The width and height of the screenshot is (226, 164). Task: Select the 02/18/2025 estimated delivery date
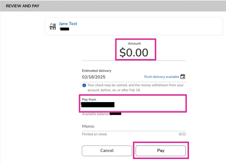click(x=94, y=77)
